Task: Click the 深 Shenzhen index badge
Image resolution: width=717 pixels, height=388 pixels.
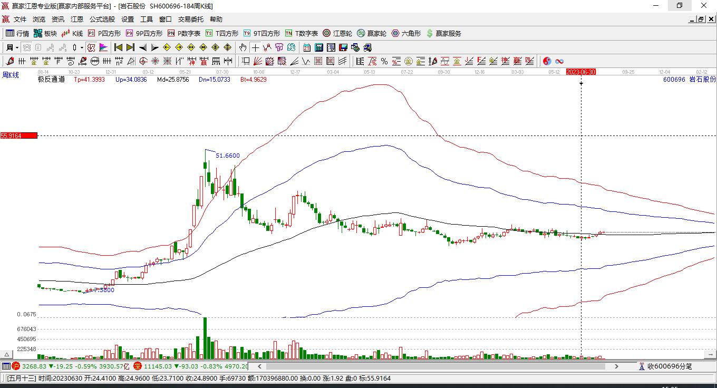Action: 138,366
